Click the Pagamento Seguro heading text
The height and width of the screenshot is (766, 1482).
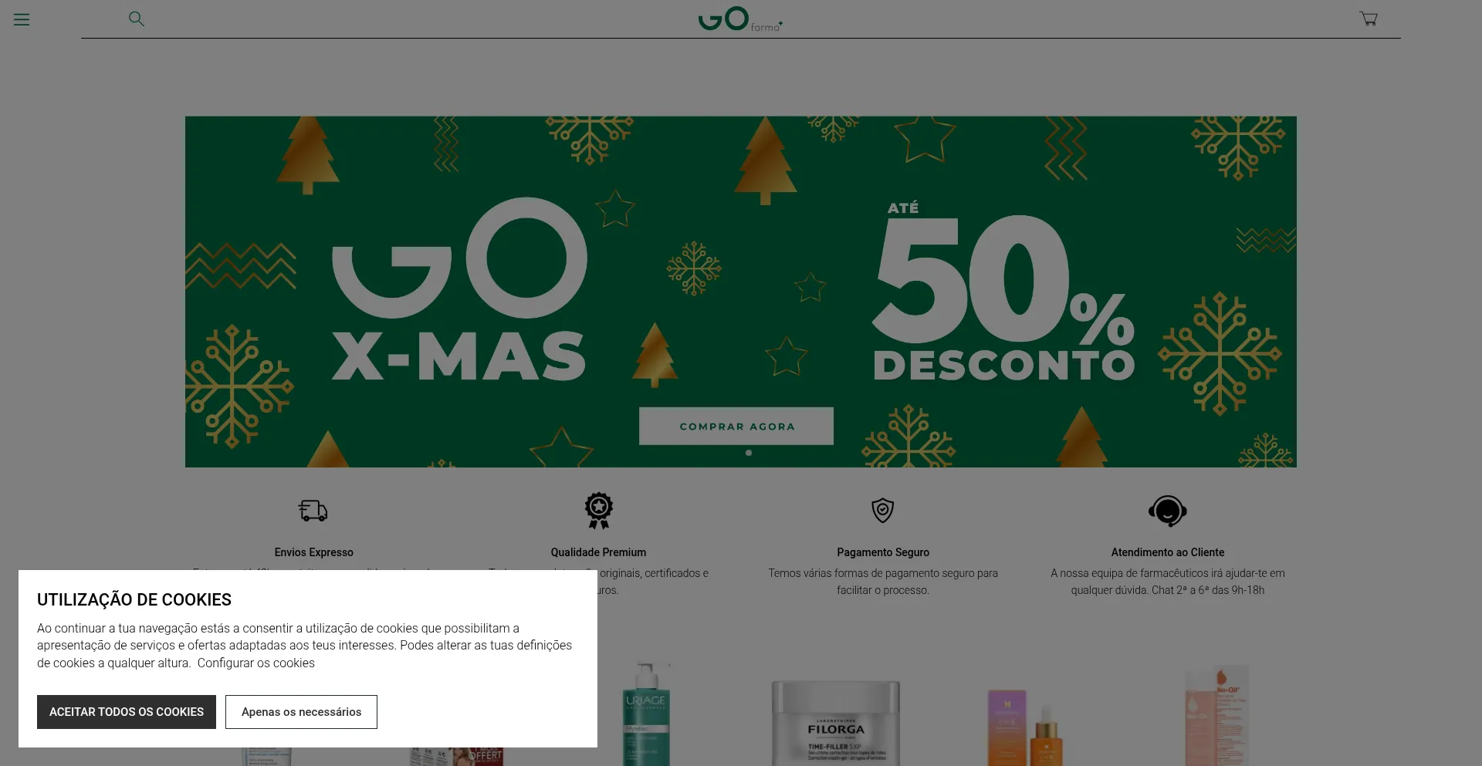883,552
